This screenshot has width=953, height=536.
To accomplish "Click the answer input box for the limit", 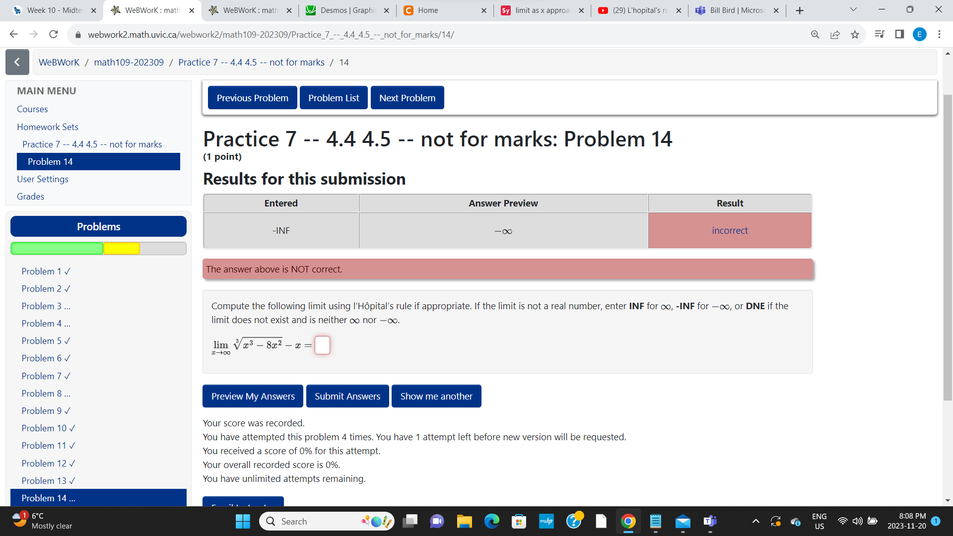I will [x=322, y=345].
